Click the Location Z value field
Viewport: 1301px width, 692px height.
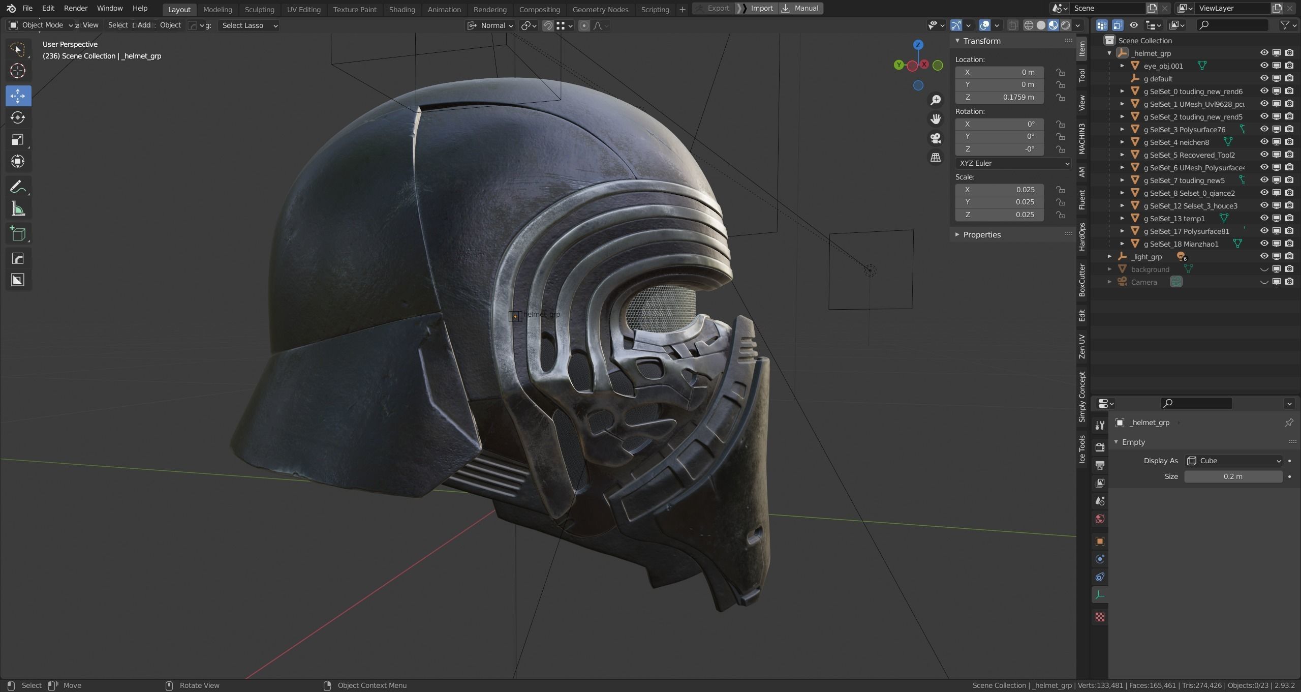click(999, 97)
